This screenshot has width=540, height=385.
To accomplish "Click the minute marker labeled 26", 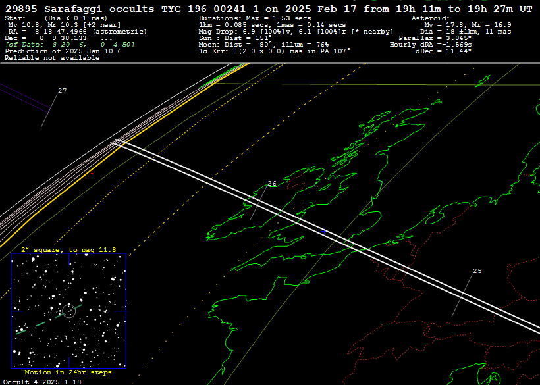I will click(272, 184).
